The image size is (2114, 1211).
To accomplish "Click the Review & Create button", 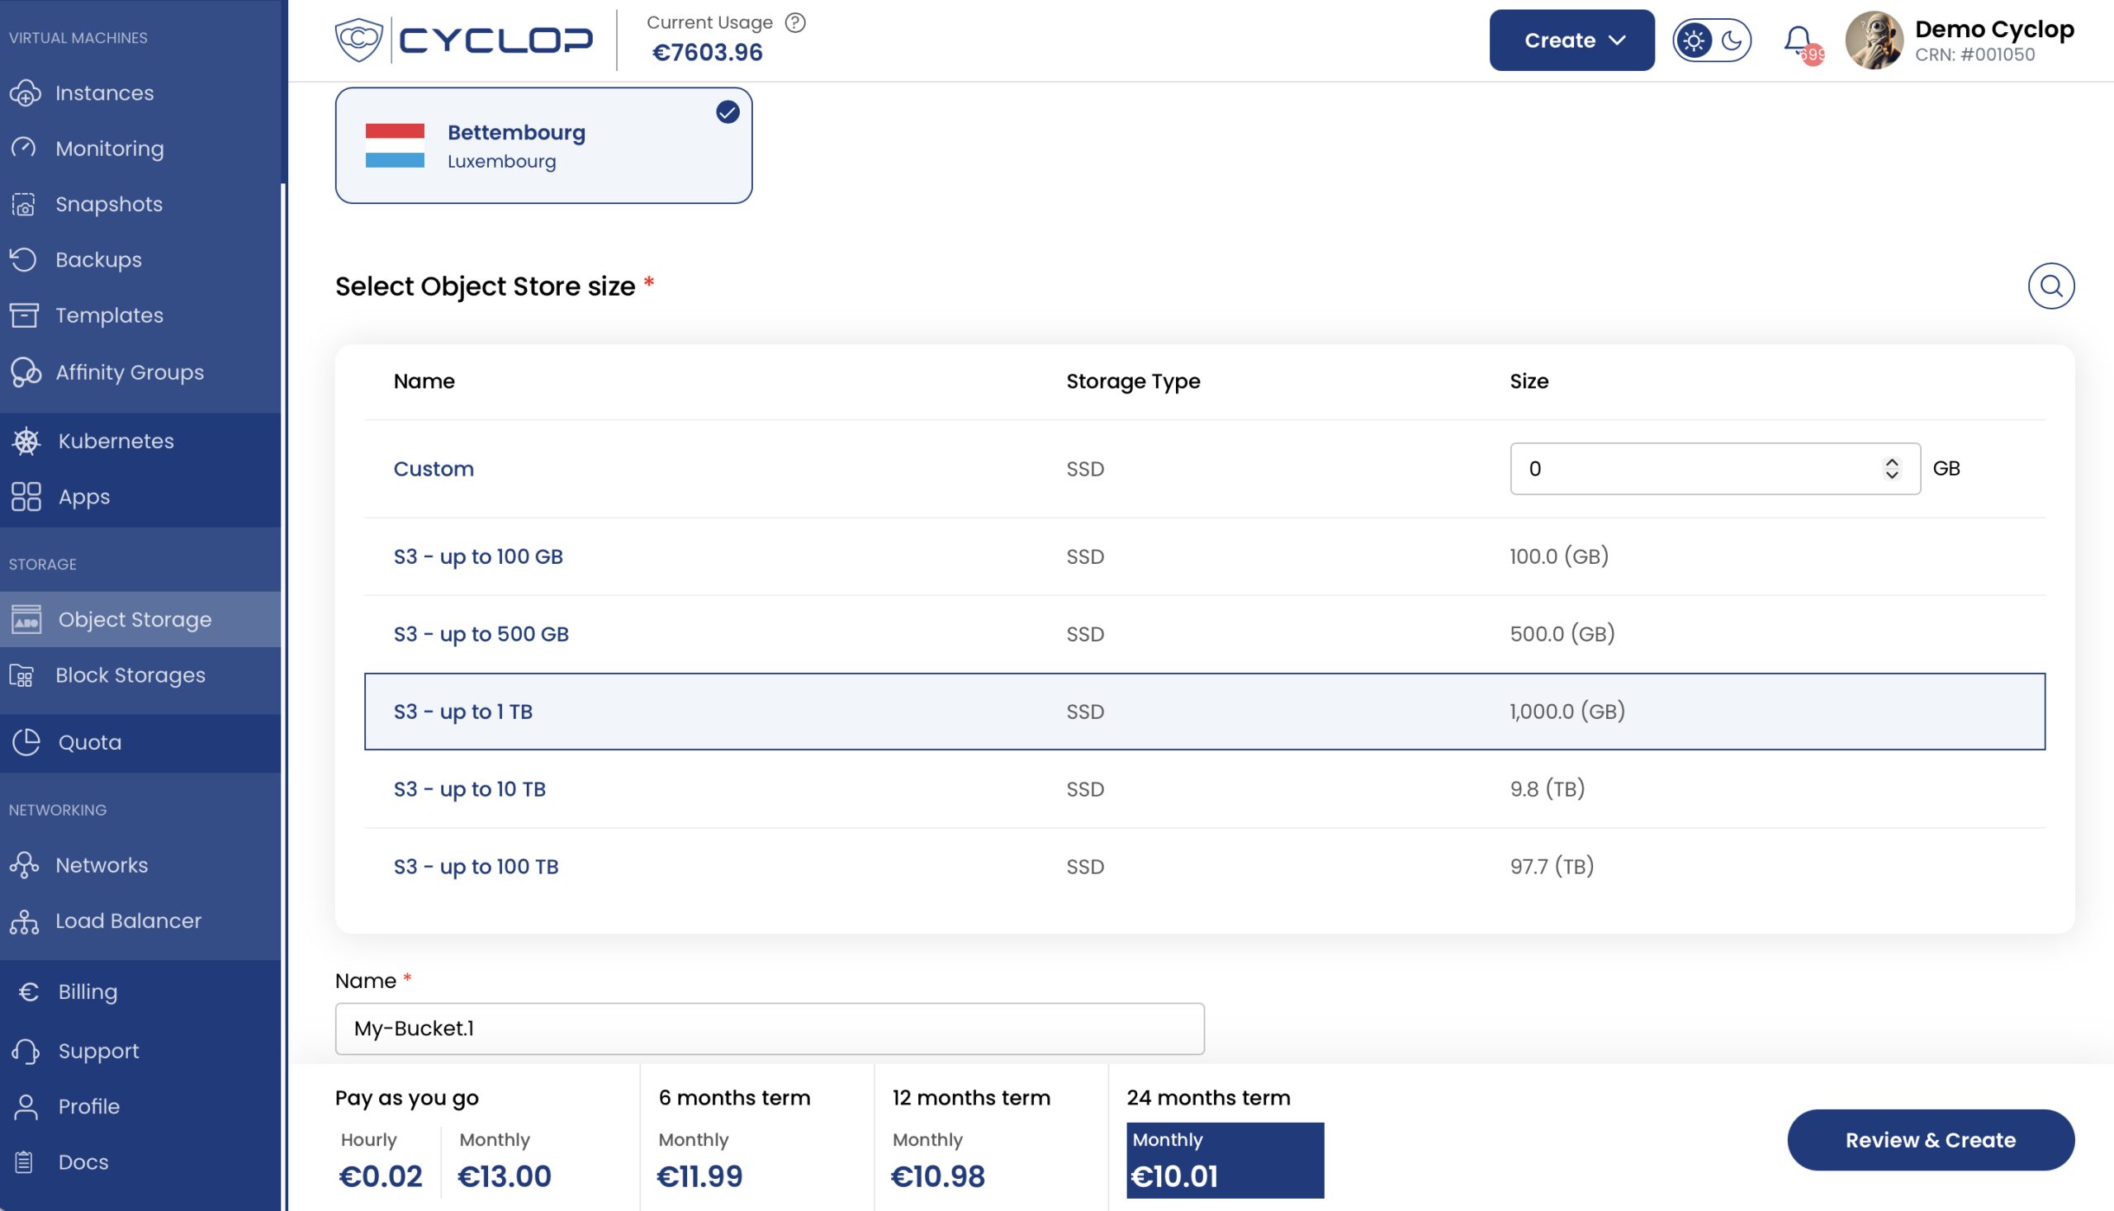I will (1929, 1139).
